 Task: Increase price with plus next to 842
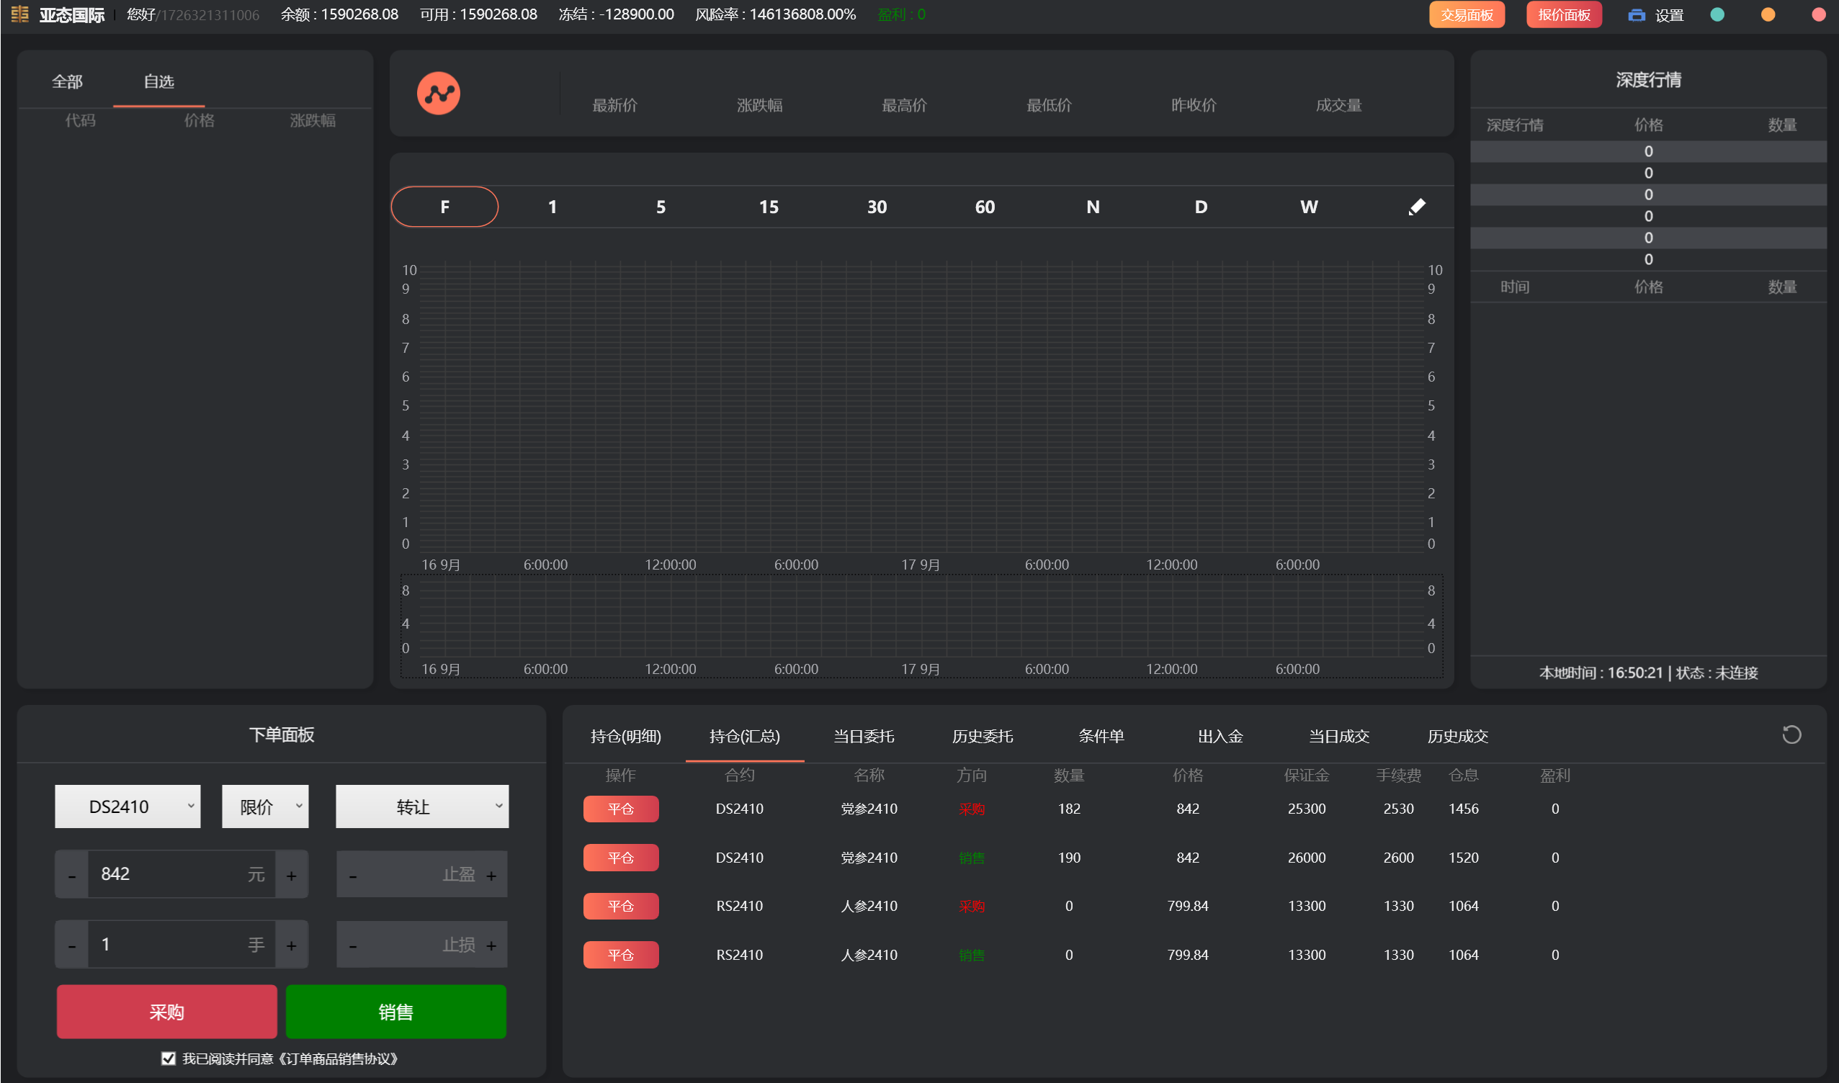291,875
